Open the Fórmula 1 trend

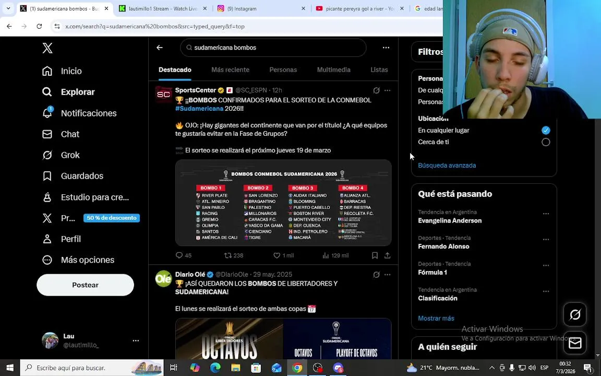[432, 273]
